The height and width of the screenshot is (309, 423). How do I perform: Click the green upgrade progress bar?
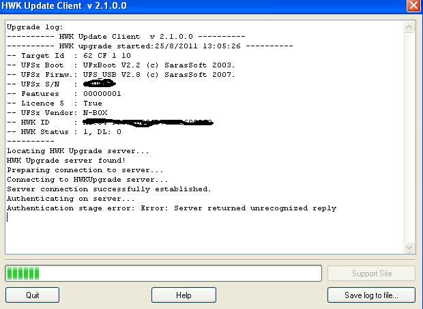(x=163, y=274)
